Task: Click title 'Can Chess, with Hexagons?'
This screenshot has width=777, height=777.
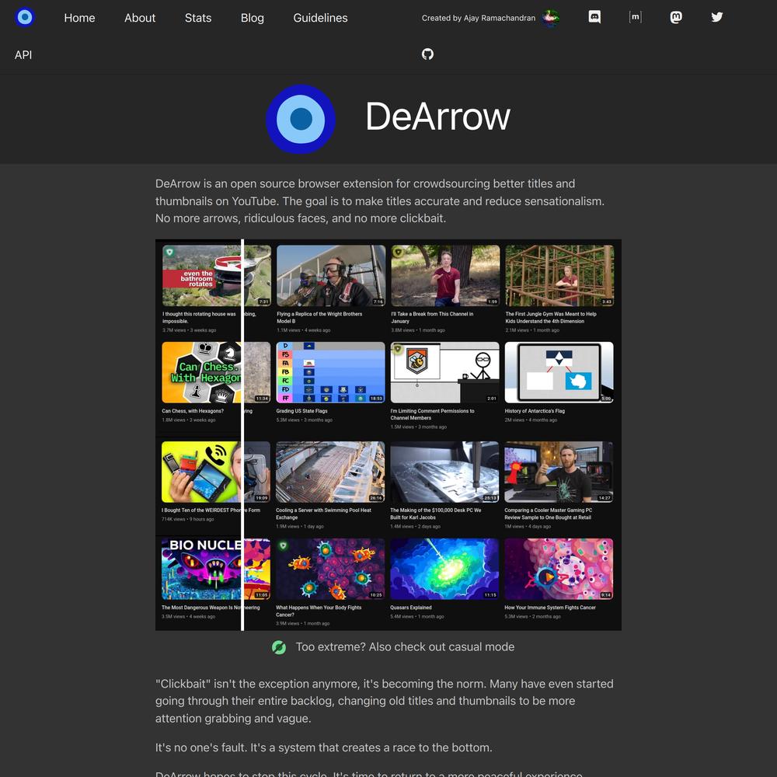Action: tap(193, 411)
